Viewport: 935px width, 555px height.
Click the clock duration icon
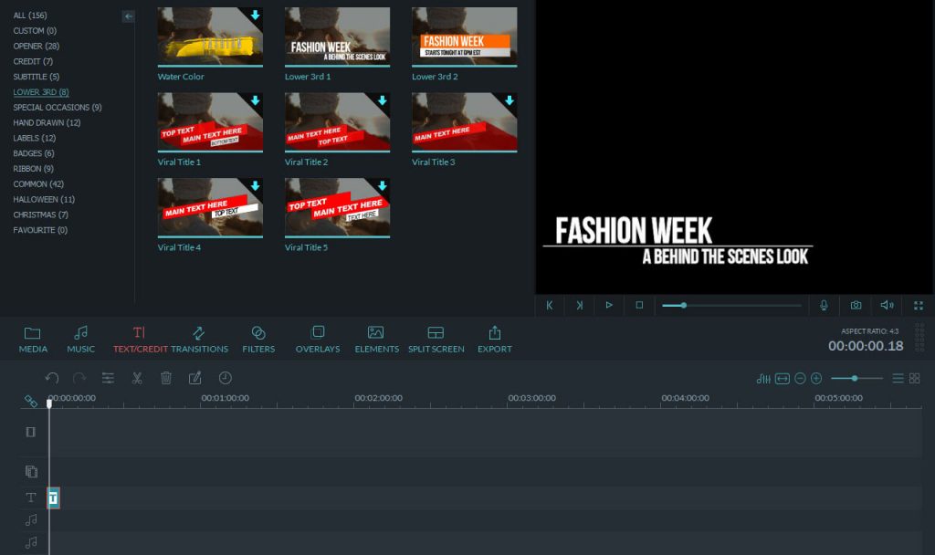[x=225, y=378]
